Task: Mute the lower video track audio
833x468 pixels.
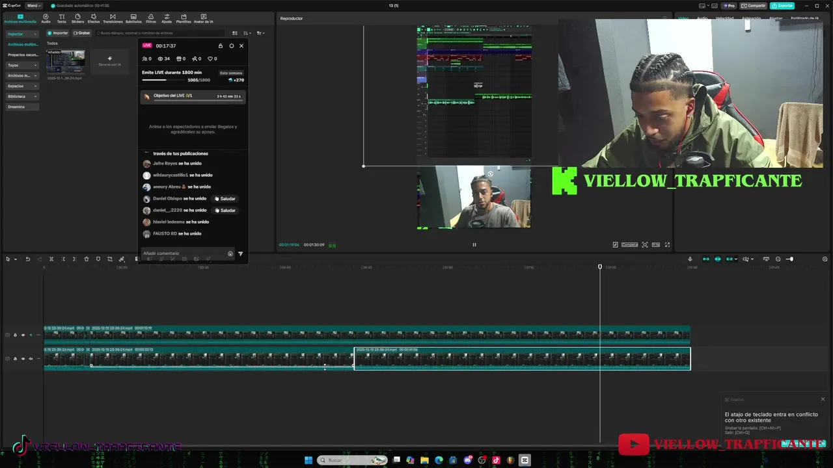Action: [31, 358]
